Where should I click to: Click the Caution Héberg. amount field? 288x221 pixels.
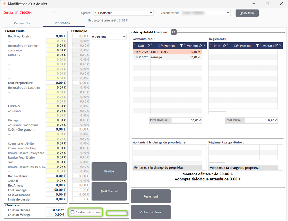tap(55, 210)
